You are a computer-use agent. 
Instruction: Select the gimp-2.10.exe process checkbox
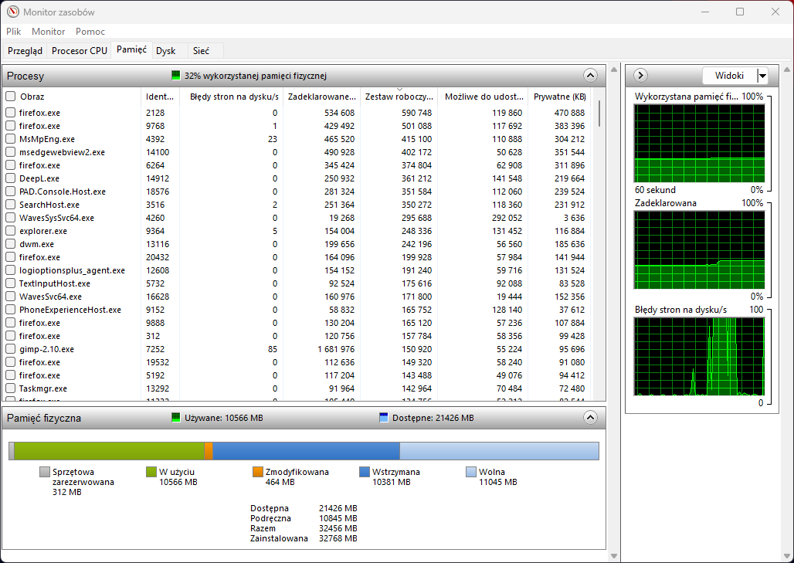(x=11, y=349)
